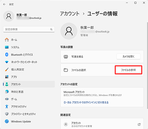The height and width of the screenshot is (129, 148).
Task: Select the ゲーム controller icon
Action: (x=7, y=99)
